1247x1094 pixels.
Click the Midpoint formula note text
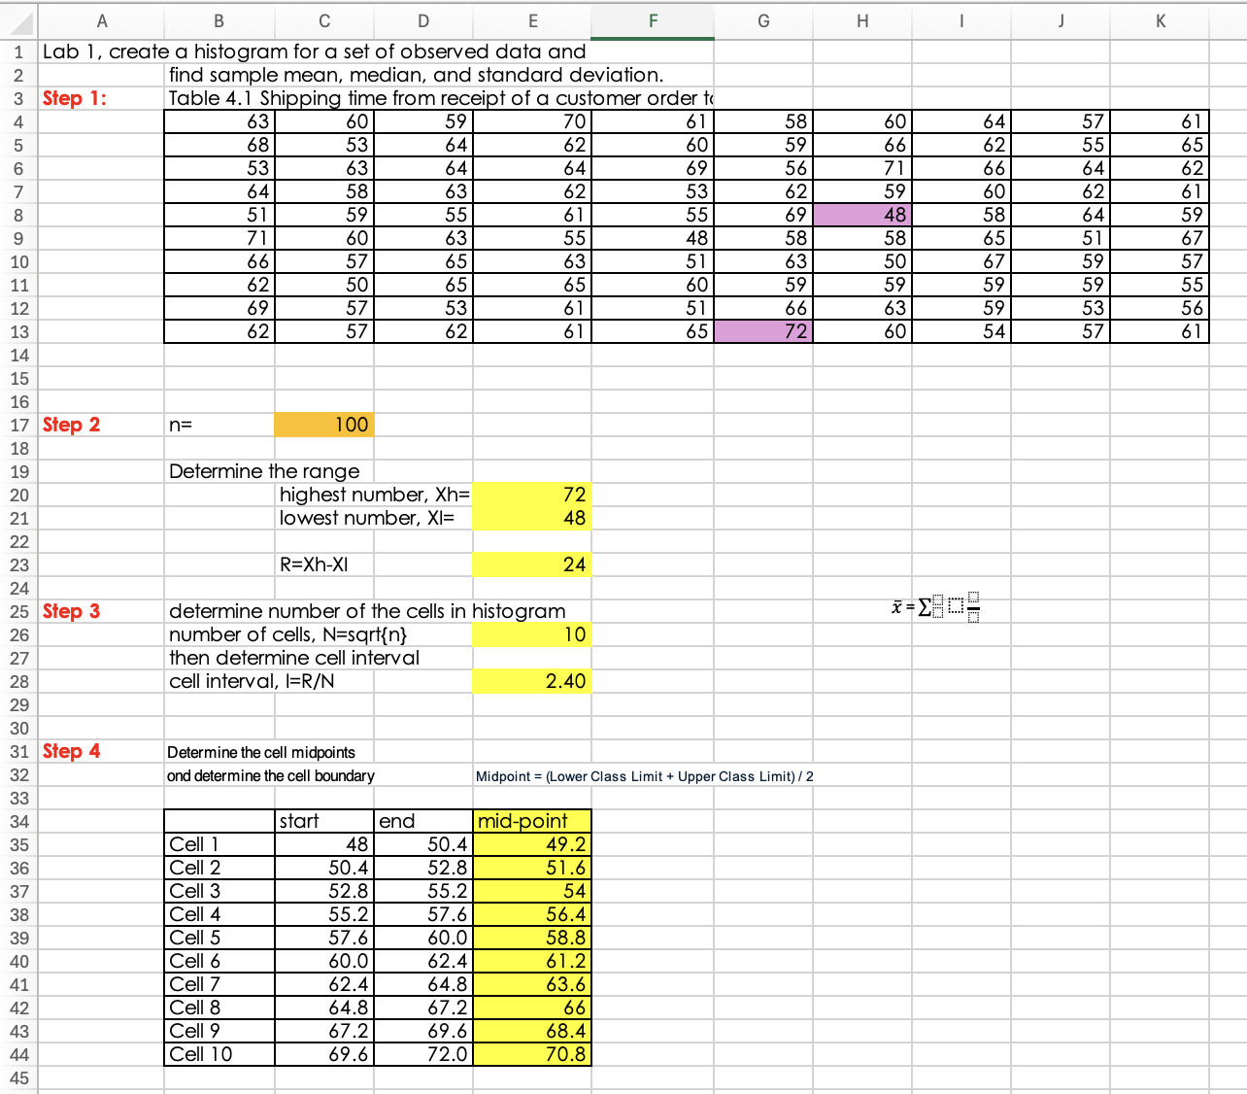[645, 776]
